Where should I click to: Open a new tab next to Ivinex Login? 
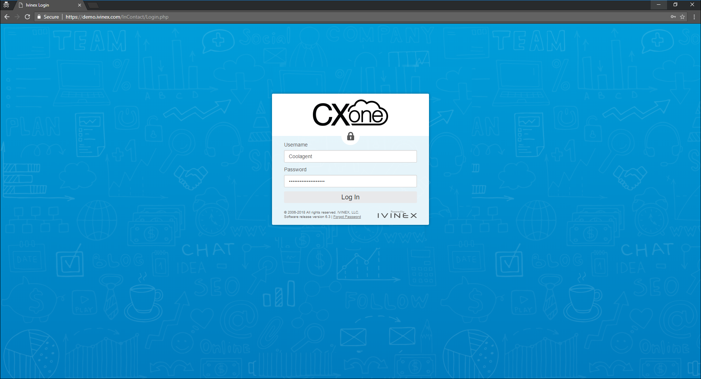(93, 5)
